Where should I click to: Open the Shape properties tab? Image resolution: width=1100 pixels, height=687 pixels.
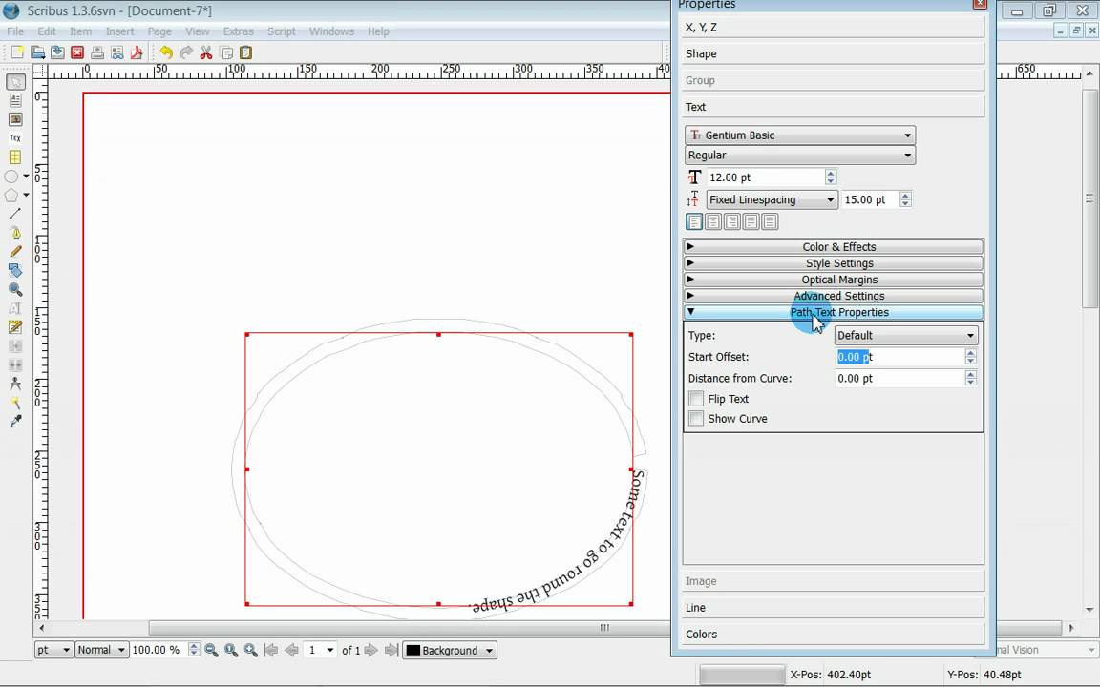[833, 54]
